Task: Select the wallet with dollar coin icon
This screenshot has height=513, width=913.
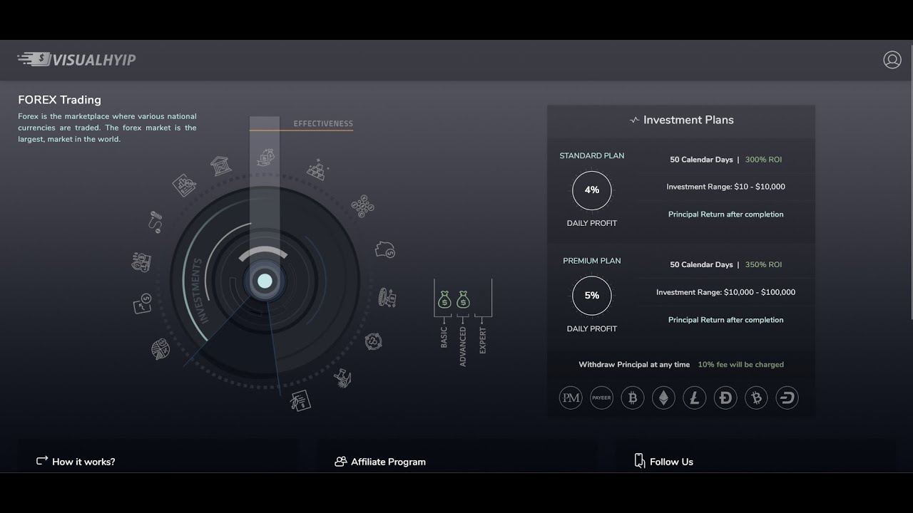Action: click(x=385, y=250)
